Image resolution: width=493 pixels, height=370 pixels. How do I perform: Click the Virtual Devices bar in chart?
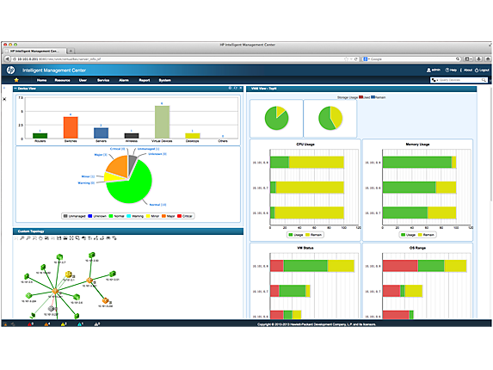coord(162,122)
